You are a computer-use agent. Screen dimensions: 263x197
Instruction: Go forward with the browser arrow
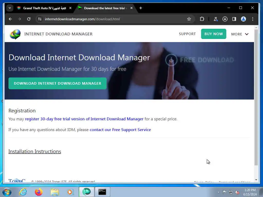[x=20, y=19]
